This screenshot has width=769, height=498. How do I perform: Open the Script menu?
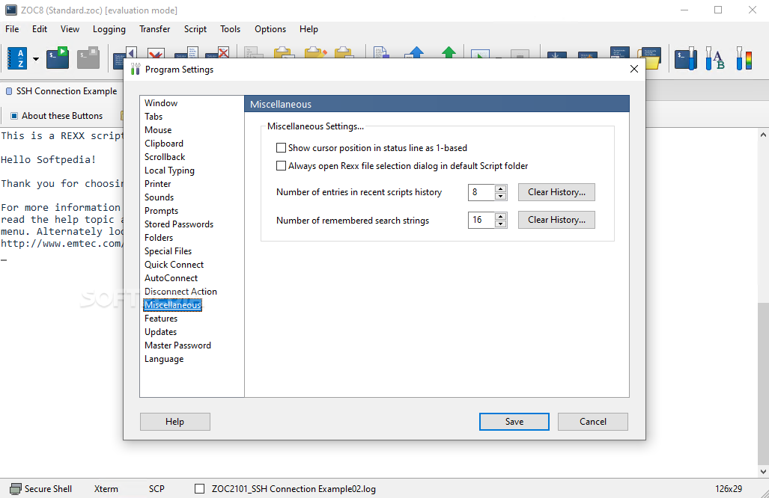coord(195,29)
